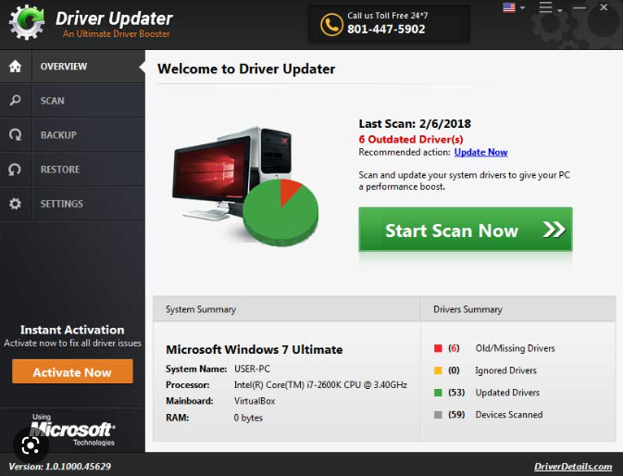Click the 801-447-5902 phone number
The image size is (623, 476).
point(386,29)
